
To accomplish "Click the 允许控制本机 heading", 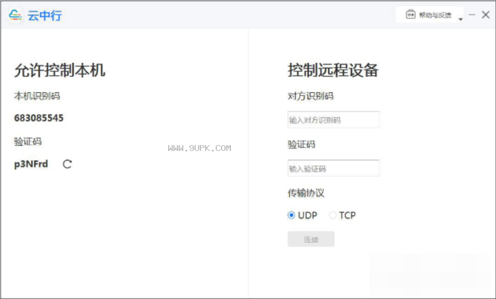I will 59,70.
